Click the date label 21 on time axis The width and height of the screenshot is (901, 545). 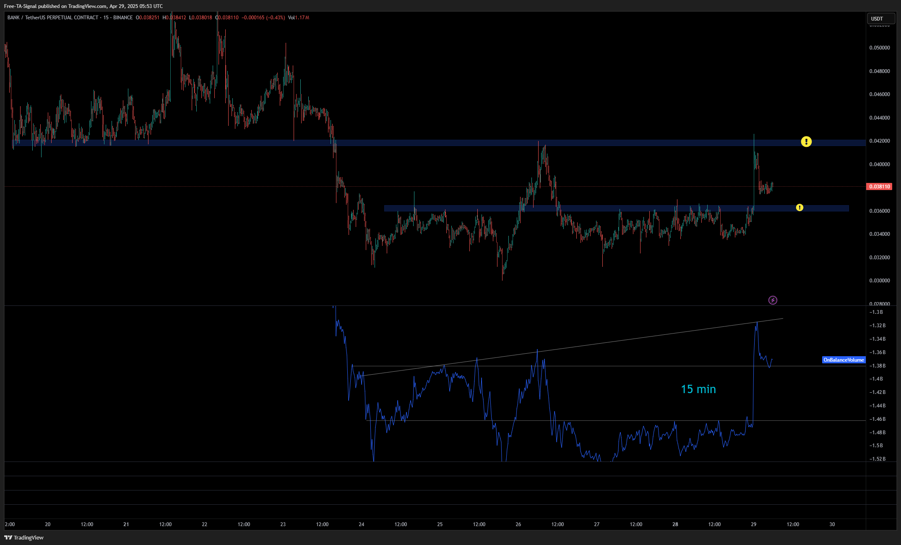point(126,524)
